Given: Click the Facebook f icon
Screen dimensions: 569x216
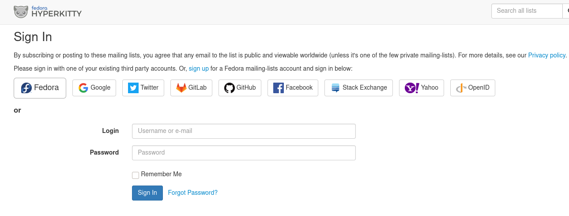Looking at the screenshot, I should point(279,88).
